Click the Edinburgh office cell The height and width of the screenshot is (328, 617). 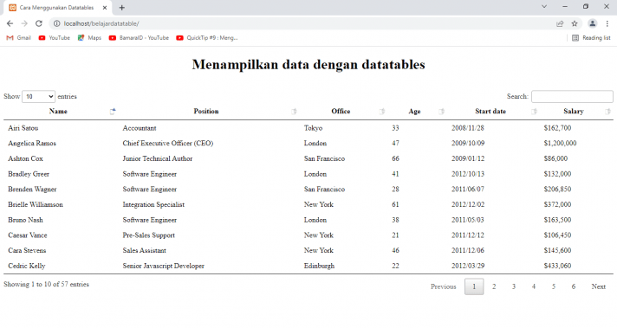coord(319,266)
